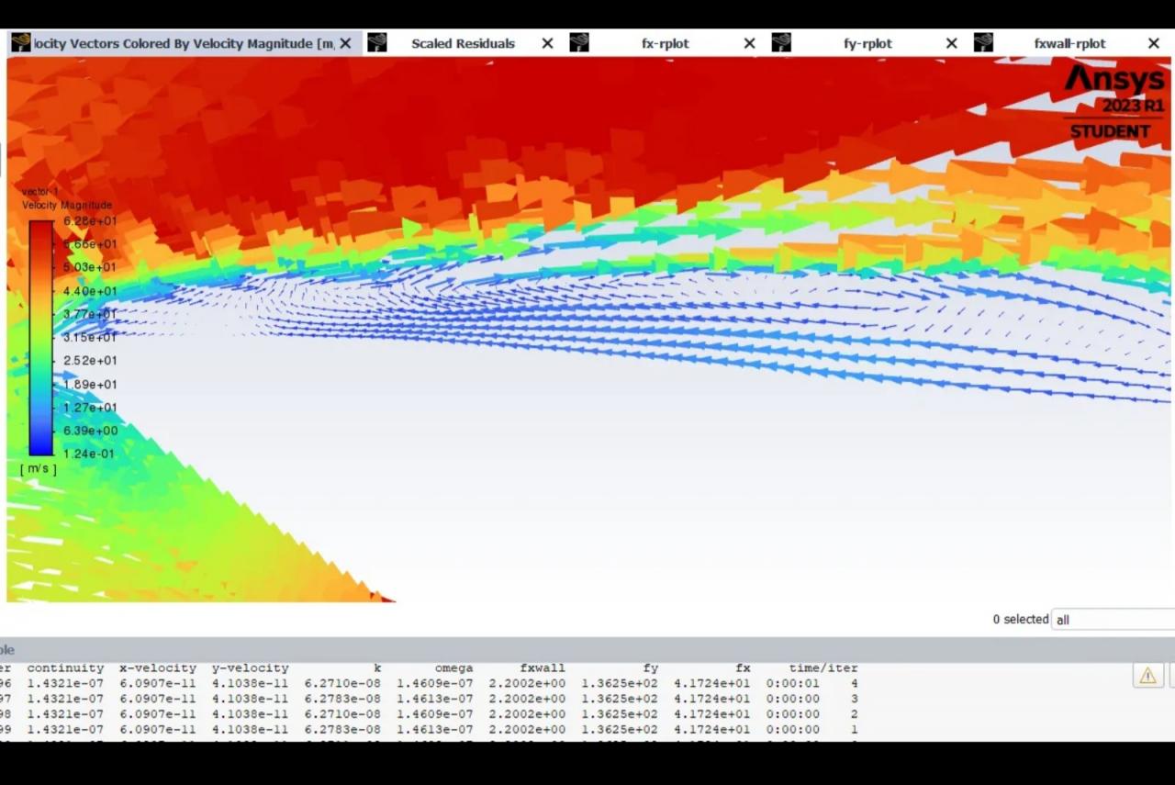The height and width of the screenshot is (785, 1175).
Task: Click the [m/s] unit label under the legend
Action: tap(39, 469)
